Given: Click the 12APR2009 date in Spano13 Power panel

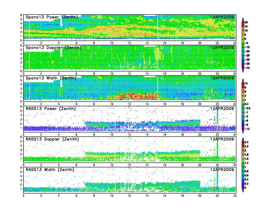Looking at the screenshot, I should coord(222,17).
